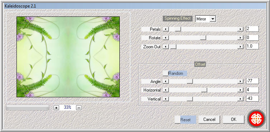Toggle the Random offset checkbox
The image size is (270, 132).
166,73
